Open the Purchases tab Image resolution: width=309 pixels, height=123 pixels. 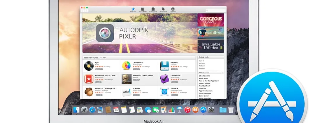pyautogui.click(x=163, y=10)
